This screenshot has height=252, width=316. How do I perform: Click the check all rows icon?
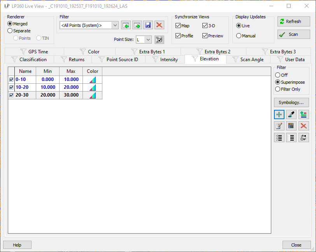tap(279, 137)
